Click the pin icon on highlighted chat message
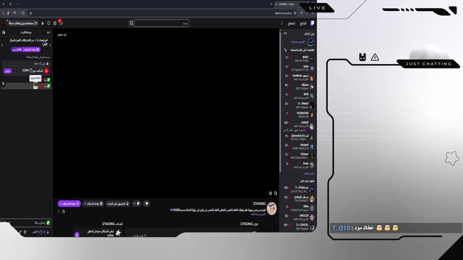 coord(3,84)
